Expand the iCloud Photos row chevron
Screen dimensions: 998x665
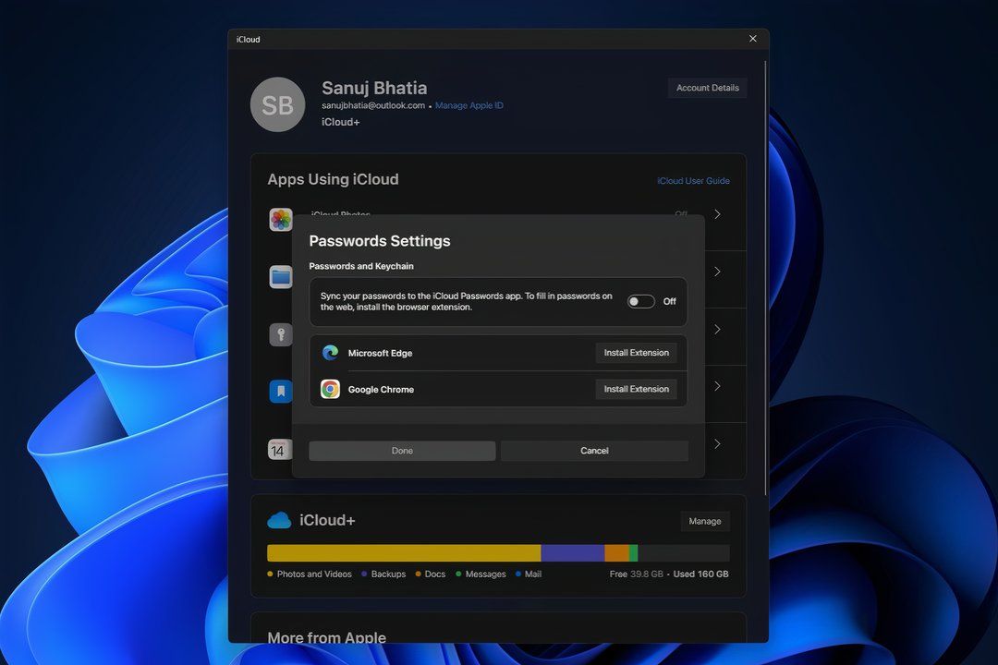(717, 214)
